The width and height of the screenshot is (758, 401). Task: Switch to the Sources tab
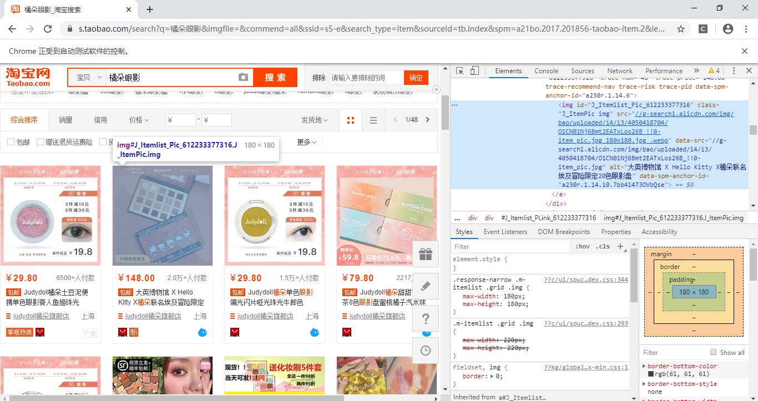coord(583,71)
